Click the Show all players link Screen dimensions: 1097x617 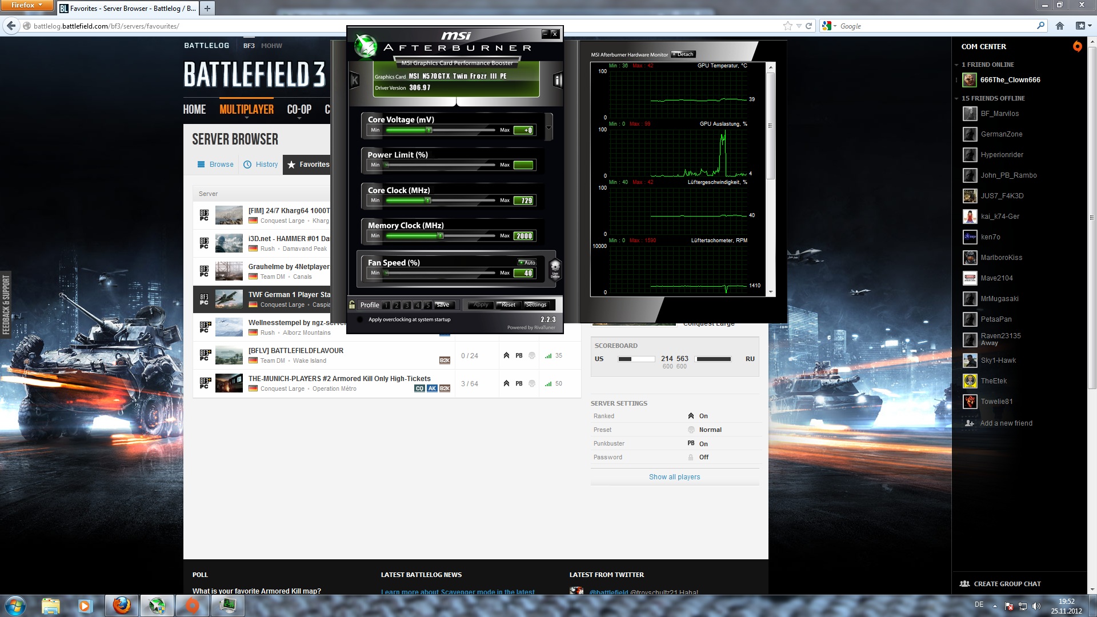coord(674,477)
